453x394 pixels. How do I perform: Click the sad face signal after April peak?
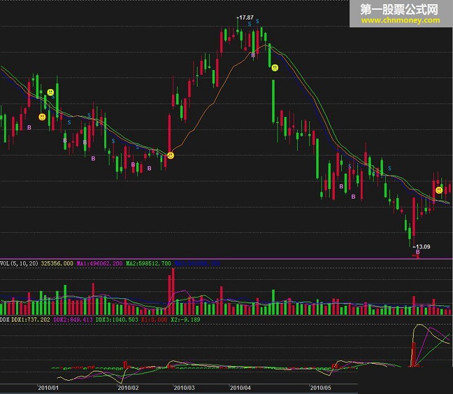click(x=275, y=68)
